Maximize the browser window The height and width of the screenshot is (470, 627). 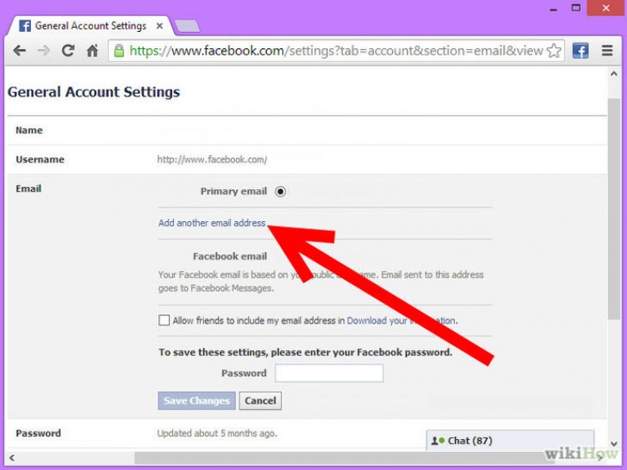(x=576, y=8)
